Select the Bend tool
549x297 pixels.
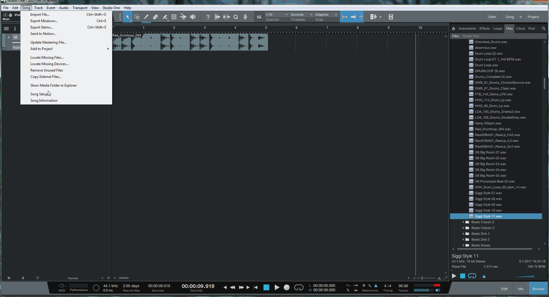pyautogui.click(x=183, y=17)
